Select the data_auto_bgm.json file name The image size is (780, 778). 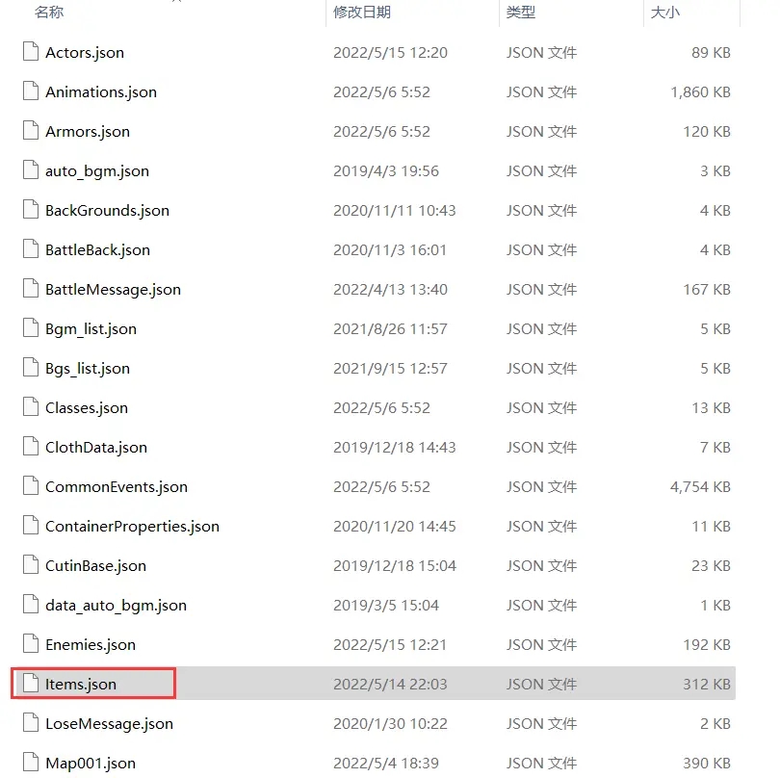click(x=116, y=606)
